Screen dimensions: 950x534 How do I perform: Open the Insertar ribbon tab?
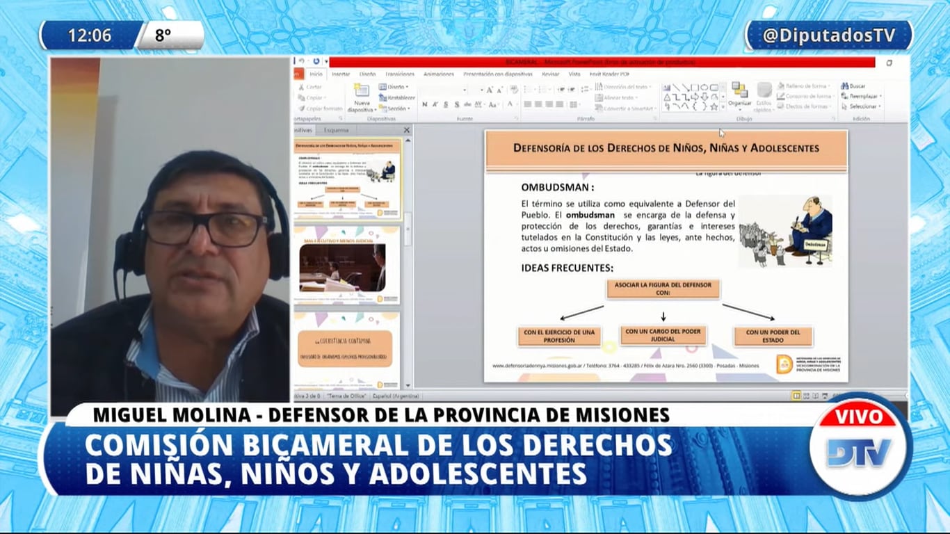tap(340, 74)
